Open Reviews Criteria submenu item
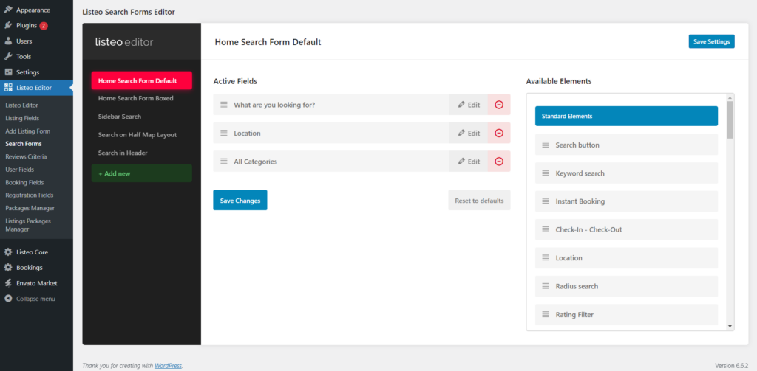757x371 pixels. (x=26, y=156)
